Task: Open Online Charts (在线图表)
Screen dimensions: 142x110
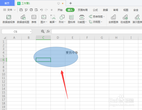Action: 125,19
